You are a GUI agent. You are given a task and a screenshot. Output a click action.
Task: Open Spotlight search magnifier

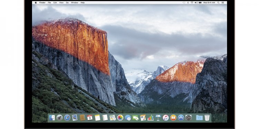218,3
